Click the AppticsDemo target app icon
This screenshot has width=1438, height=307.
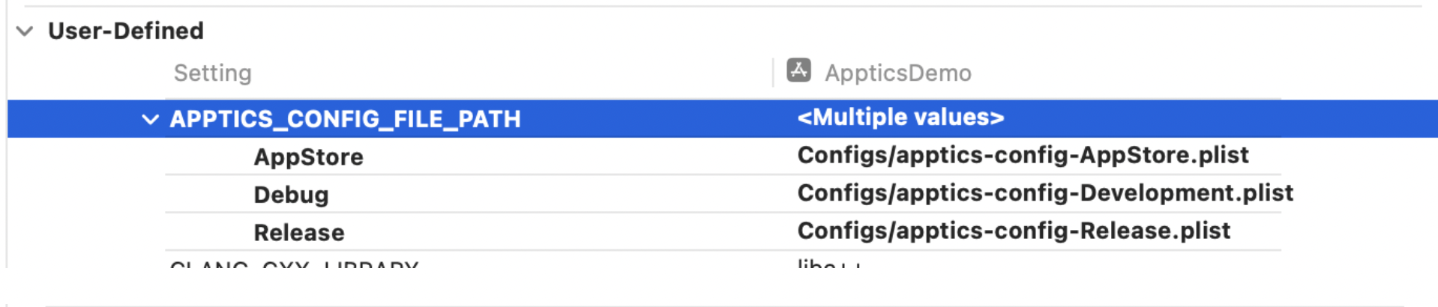click(x=798, y=70)
